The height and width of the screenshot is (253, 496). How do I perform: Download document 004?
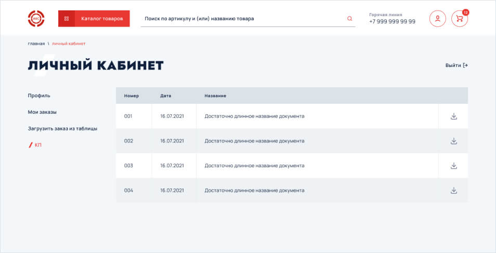[x=453, y=191]
